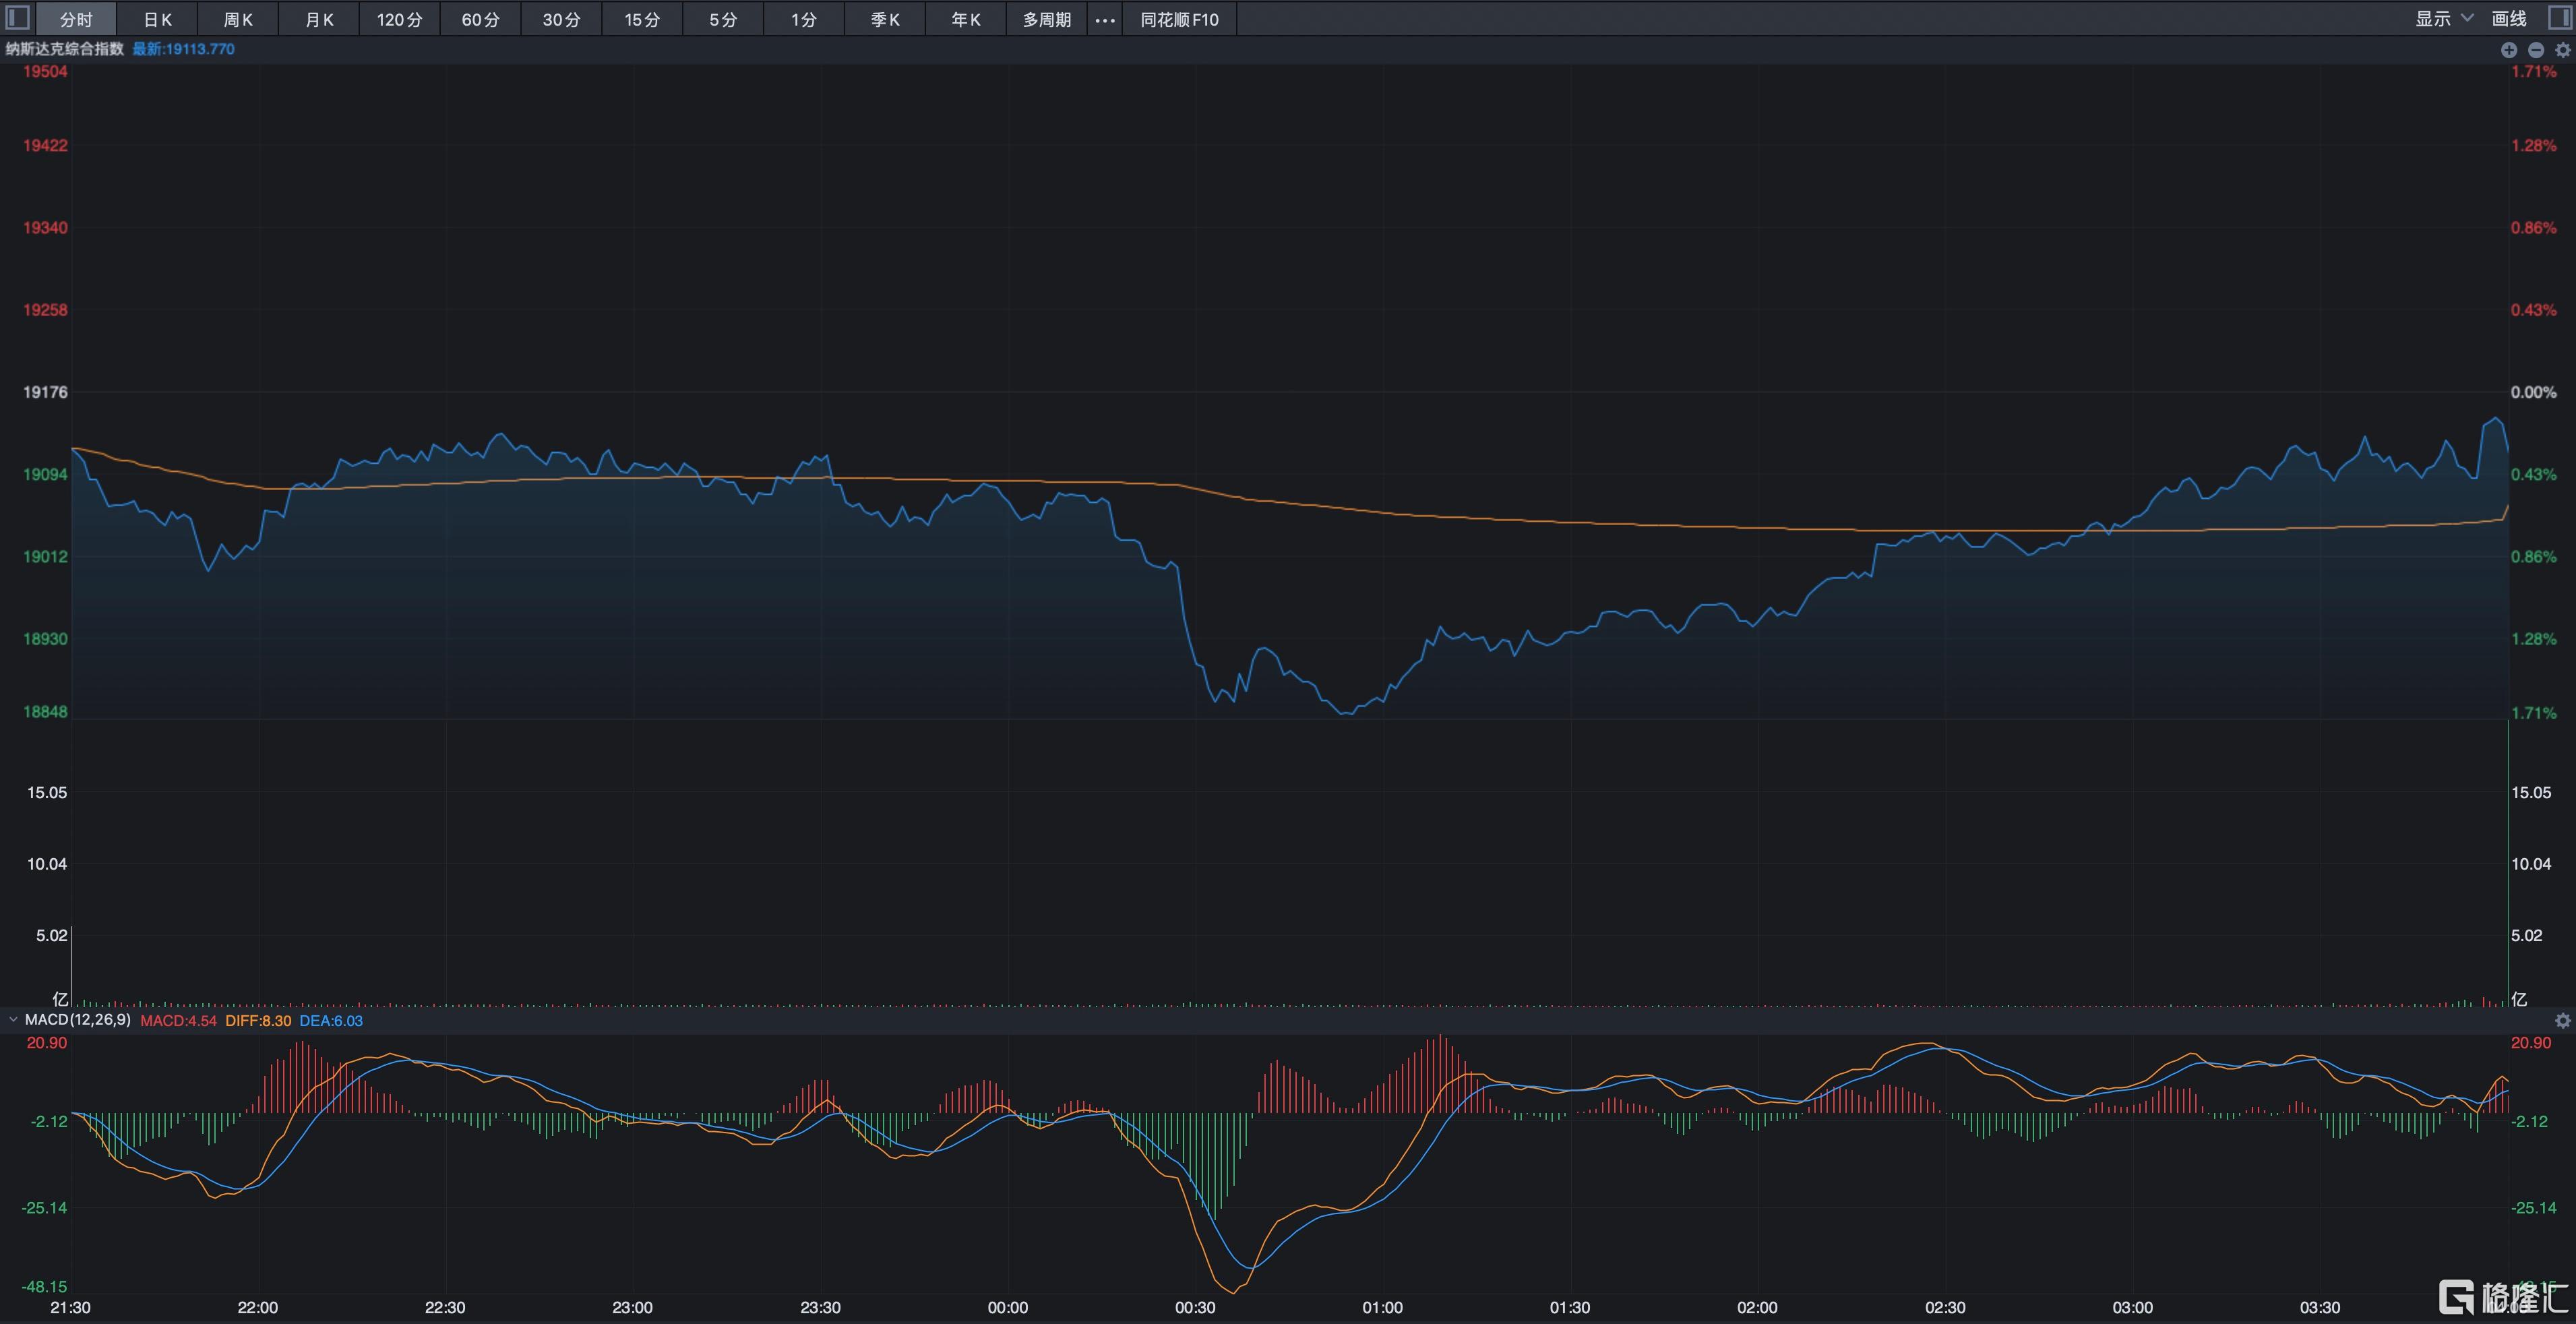Viewport: 2576px width, 1324px height.
Task: Toggle the left sidebar panel icon
Action: coord(18,18)
